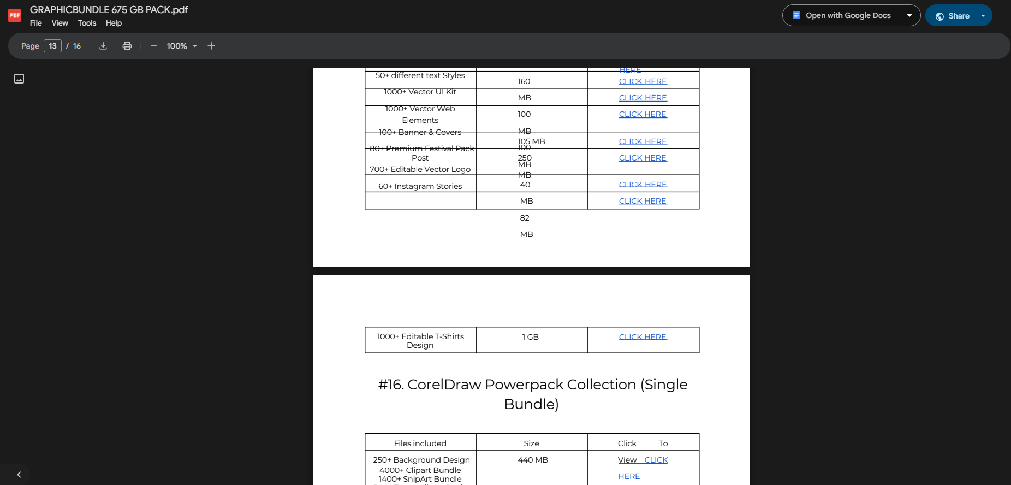This screenshot has width=1011, height=485.
Task: Open CLICK HERE link for Vector Web Elements
Action: [x=643, y=114]
